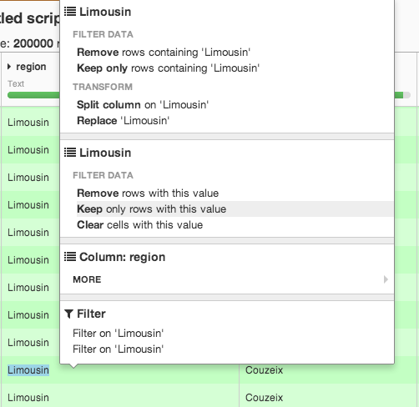Click the region column header name
Screen dimensions: 419x407
pos(31,67)
